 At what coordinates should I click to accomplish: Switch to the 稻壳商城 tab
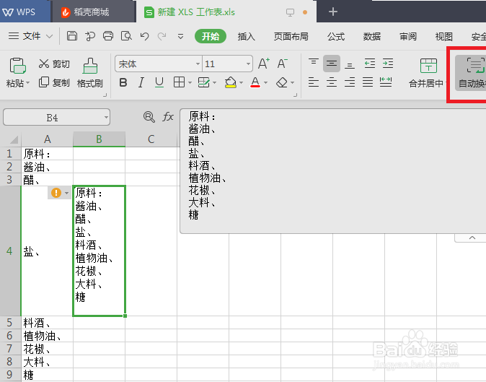(93, 12)
